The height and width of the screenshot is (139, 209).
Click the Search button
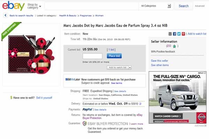point(184,6)
